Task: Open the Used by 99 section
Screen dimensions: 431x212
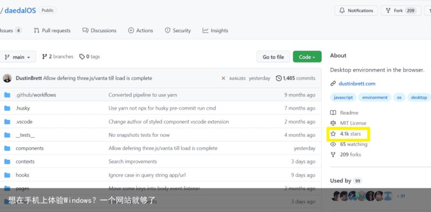Action: click(x=346, y=181)
